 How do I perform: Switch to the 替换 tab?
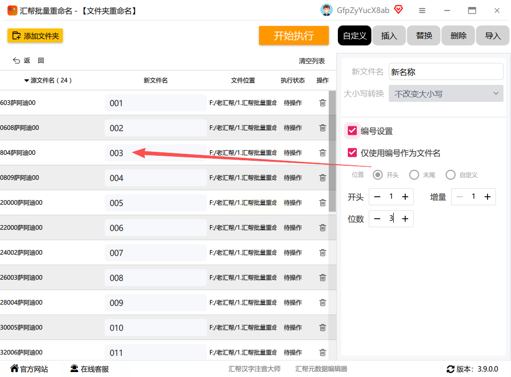pos(424,35)
